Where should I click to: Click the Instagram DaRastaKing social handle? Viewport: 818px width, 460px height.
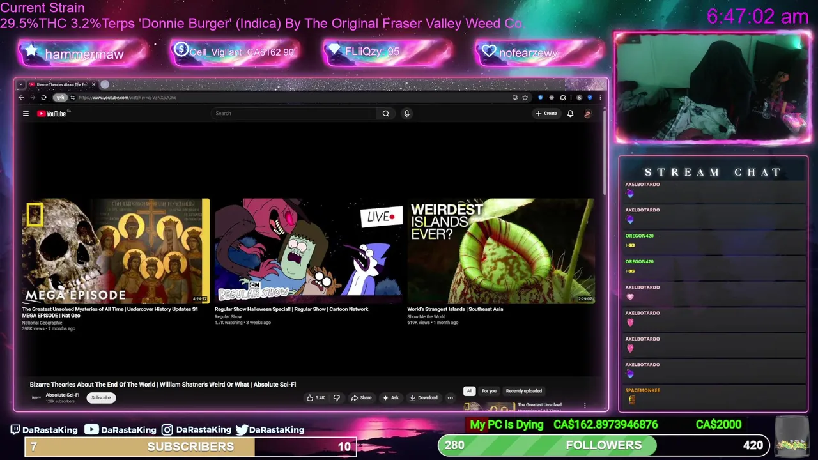point(196,430)
